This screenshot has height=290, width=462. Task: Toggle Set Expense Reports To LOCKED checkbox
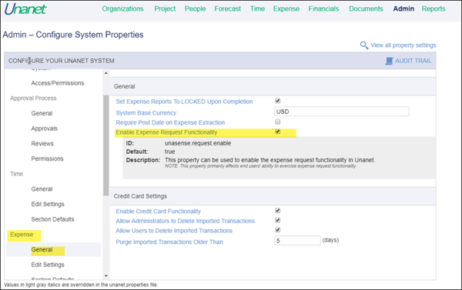pos(277,101)
